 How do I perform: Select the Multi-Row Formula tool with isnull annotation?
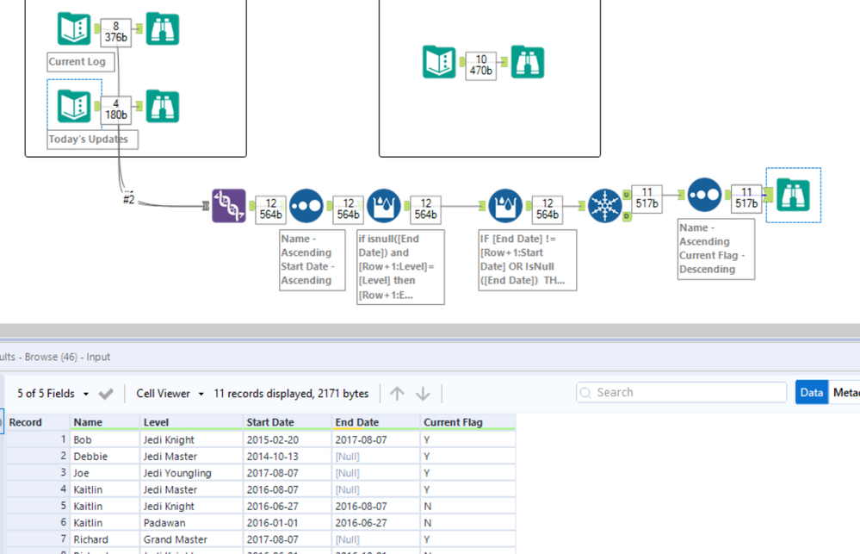384,207
